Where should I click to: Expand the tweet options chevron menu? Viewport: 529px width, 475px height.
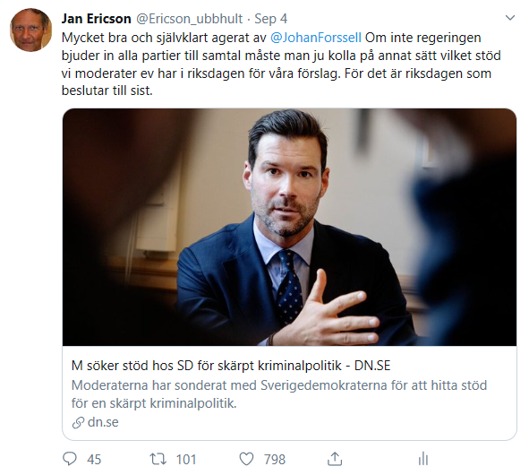(x=510, y=18)
